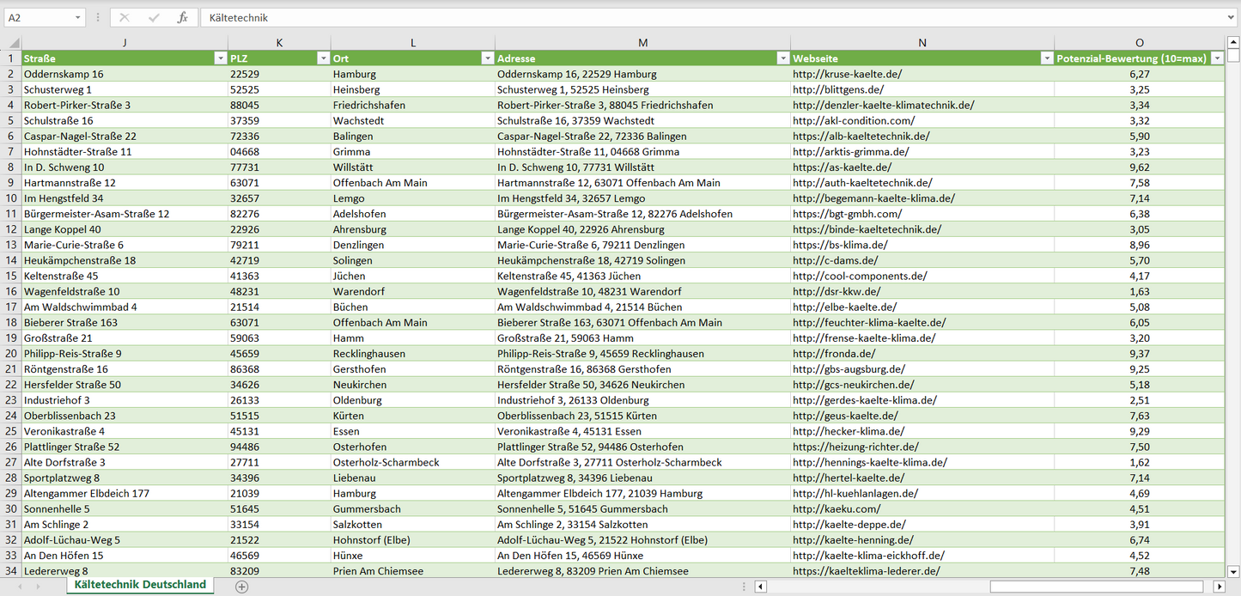Screen dimensions: 1241x596
Task: Open the Name Box dropdown arrow
Action: [78, 17]
